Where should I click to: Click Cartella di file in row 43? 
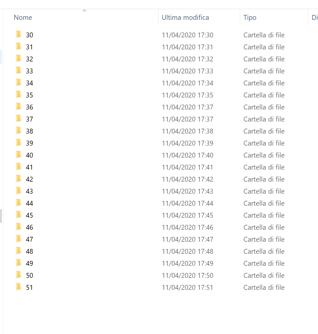(x=264, y=191)
